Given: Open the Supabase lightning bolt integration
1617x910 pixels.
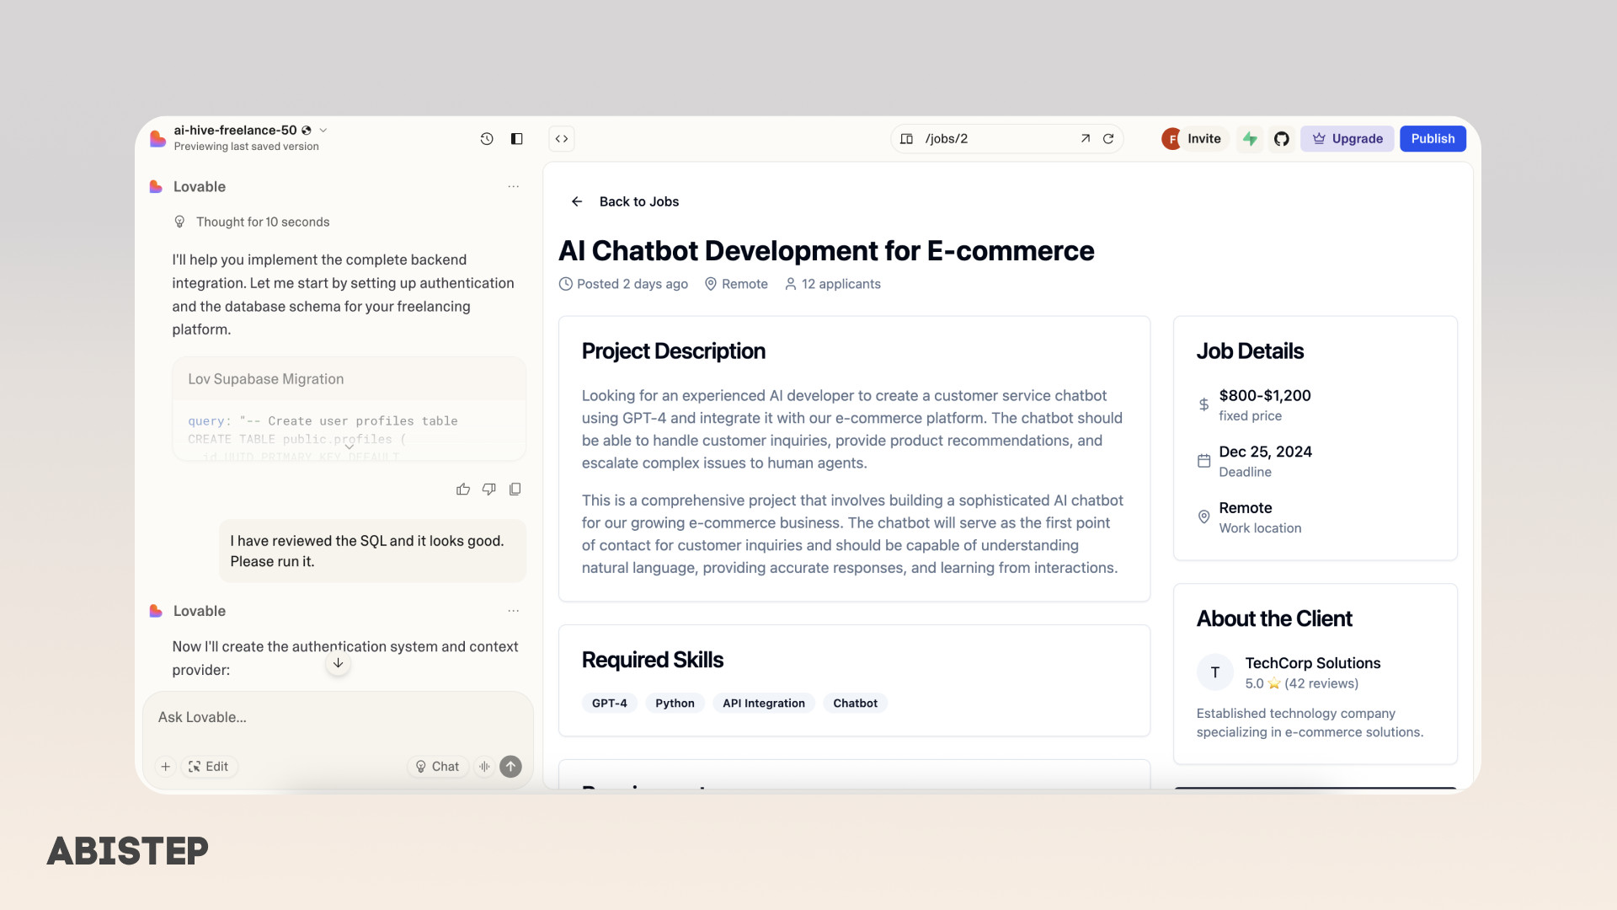Looking at the screenshot, I should pos(1250,139).
